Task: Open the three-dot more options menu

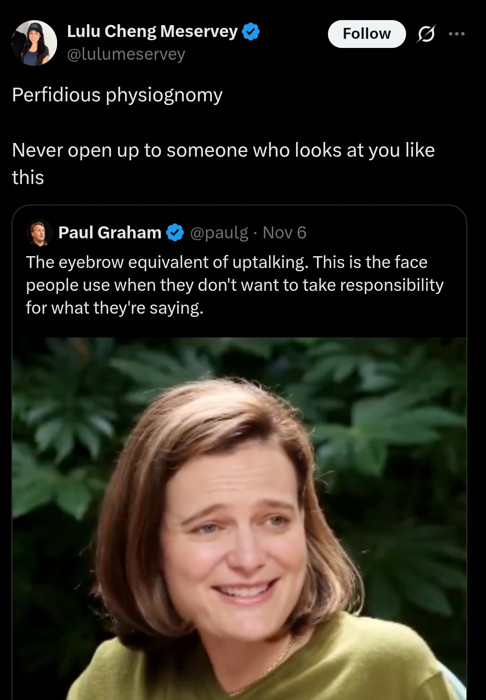Action: [x=456, y=34]
